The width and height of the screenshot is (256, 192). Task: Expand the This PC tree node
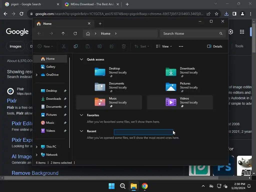click(x=36, y=147)
